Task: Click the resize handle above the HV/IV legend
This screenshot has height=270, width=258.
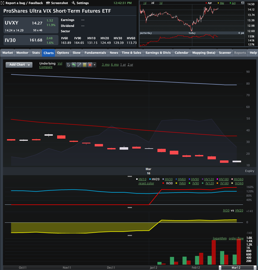Action: 130,176
